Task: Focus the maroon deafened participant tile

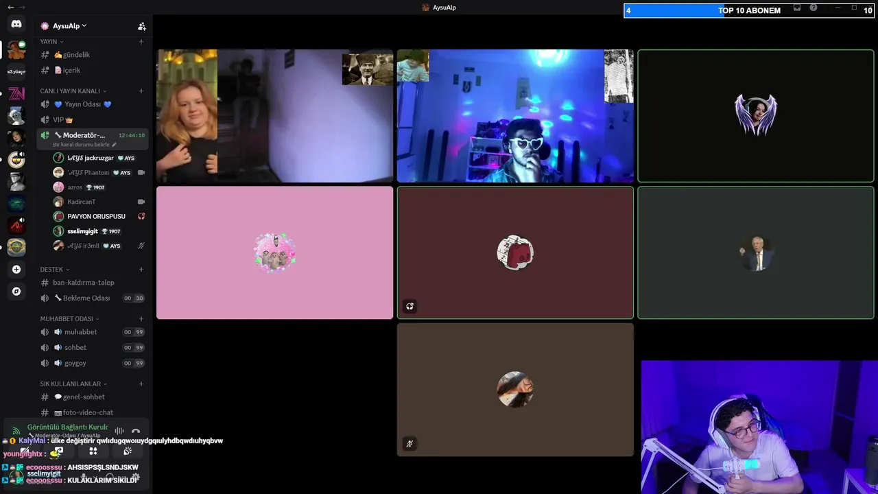Action: 515,252
